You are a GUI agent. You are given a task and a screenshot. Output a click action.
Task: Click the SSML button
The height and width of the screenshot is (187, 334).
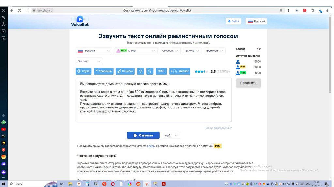click(x=161, y=71)
